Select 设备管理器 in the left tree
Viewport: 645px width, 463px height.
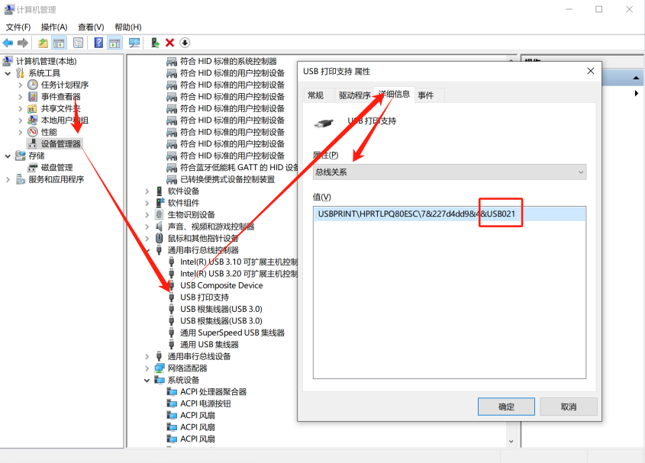[60, 143]
